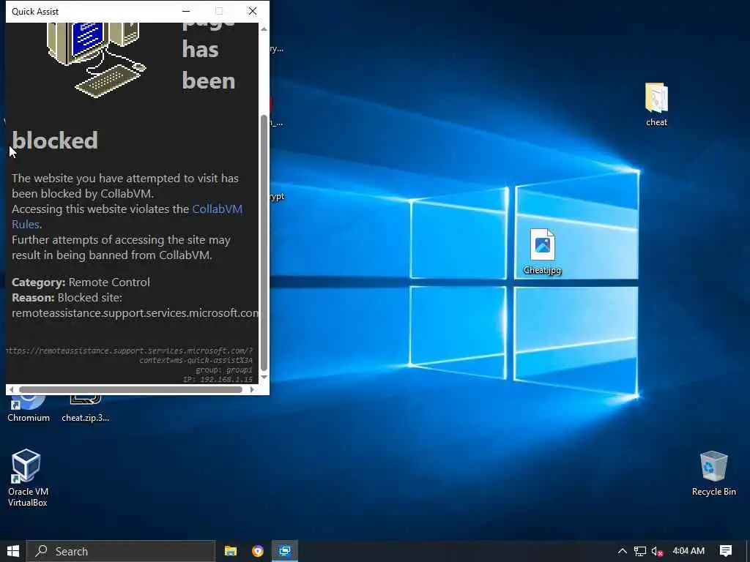Image resolution: width=750 pixels, height=562 pixels.
Task: Click Show desktop sliver on taskbar
Action: pyautogui.click(x=748, y=551)
